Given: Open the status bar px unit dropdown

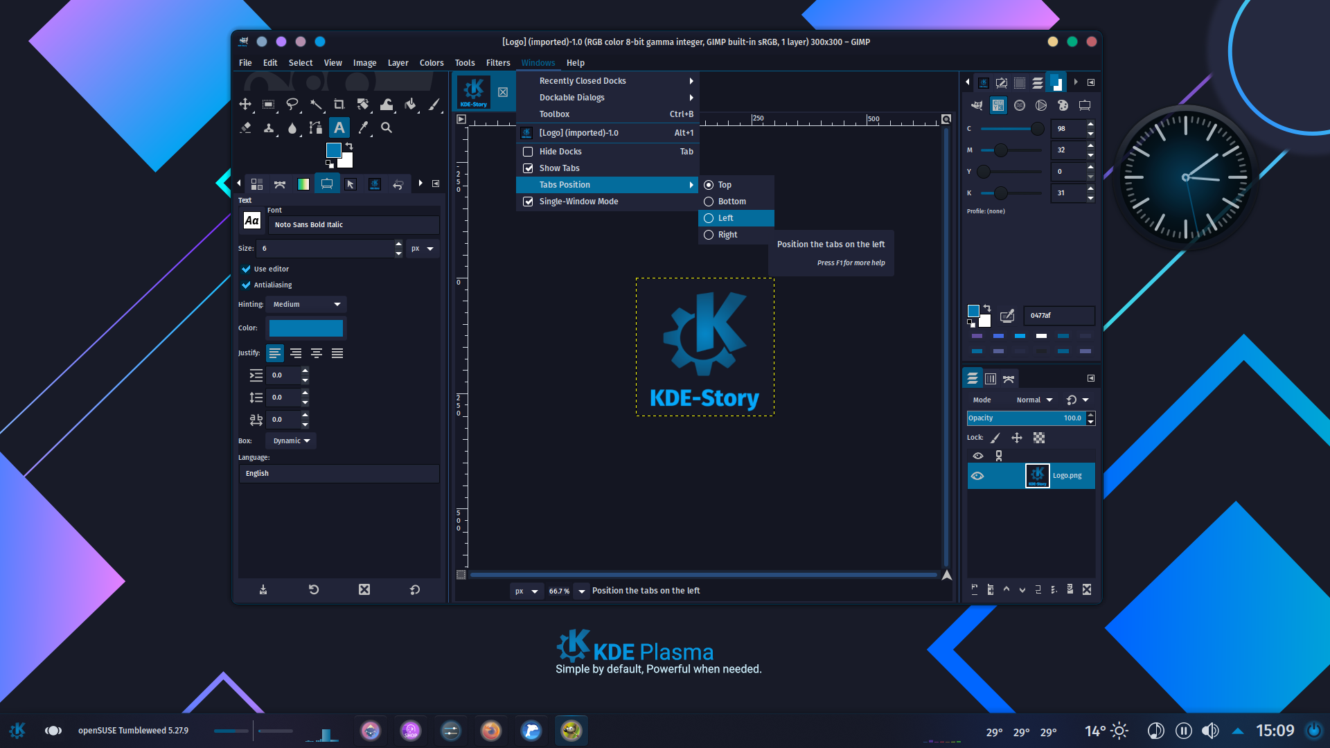Looking at the screenshot, I should [x=526, y=591].
